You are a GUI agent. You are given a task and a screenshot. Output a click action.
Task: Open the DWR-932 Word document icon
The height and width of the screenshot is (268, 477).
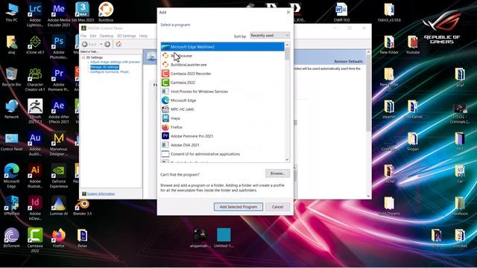tap(341, 12)
